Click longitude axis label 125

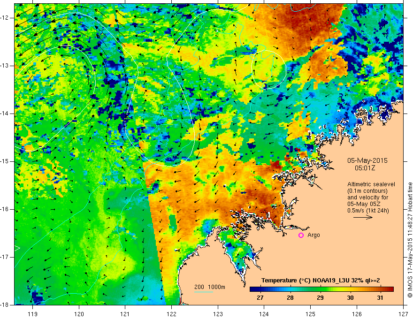(311, 314)
